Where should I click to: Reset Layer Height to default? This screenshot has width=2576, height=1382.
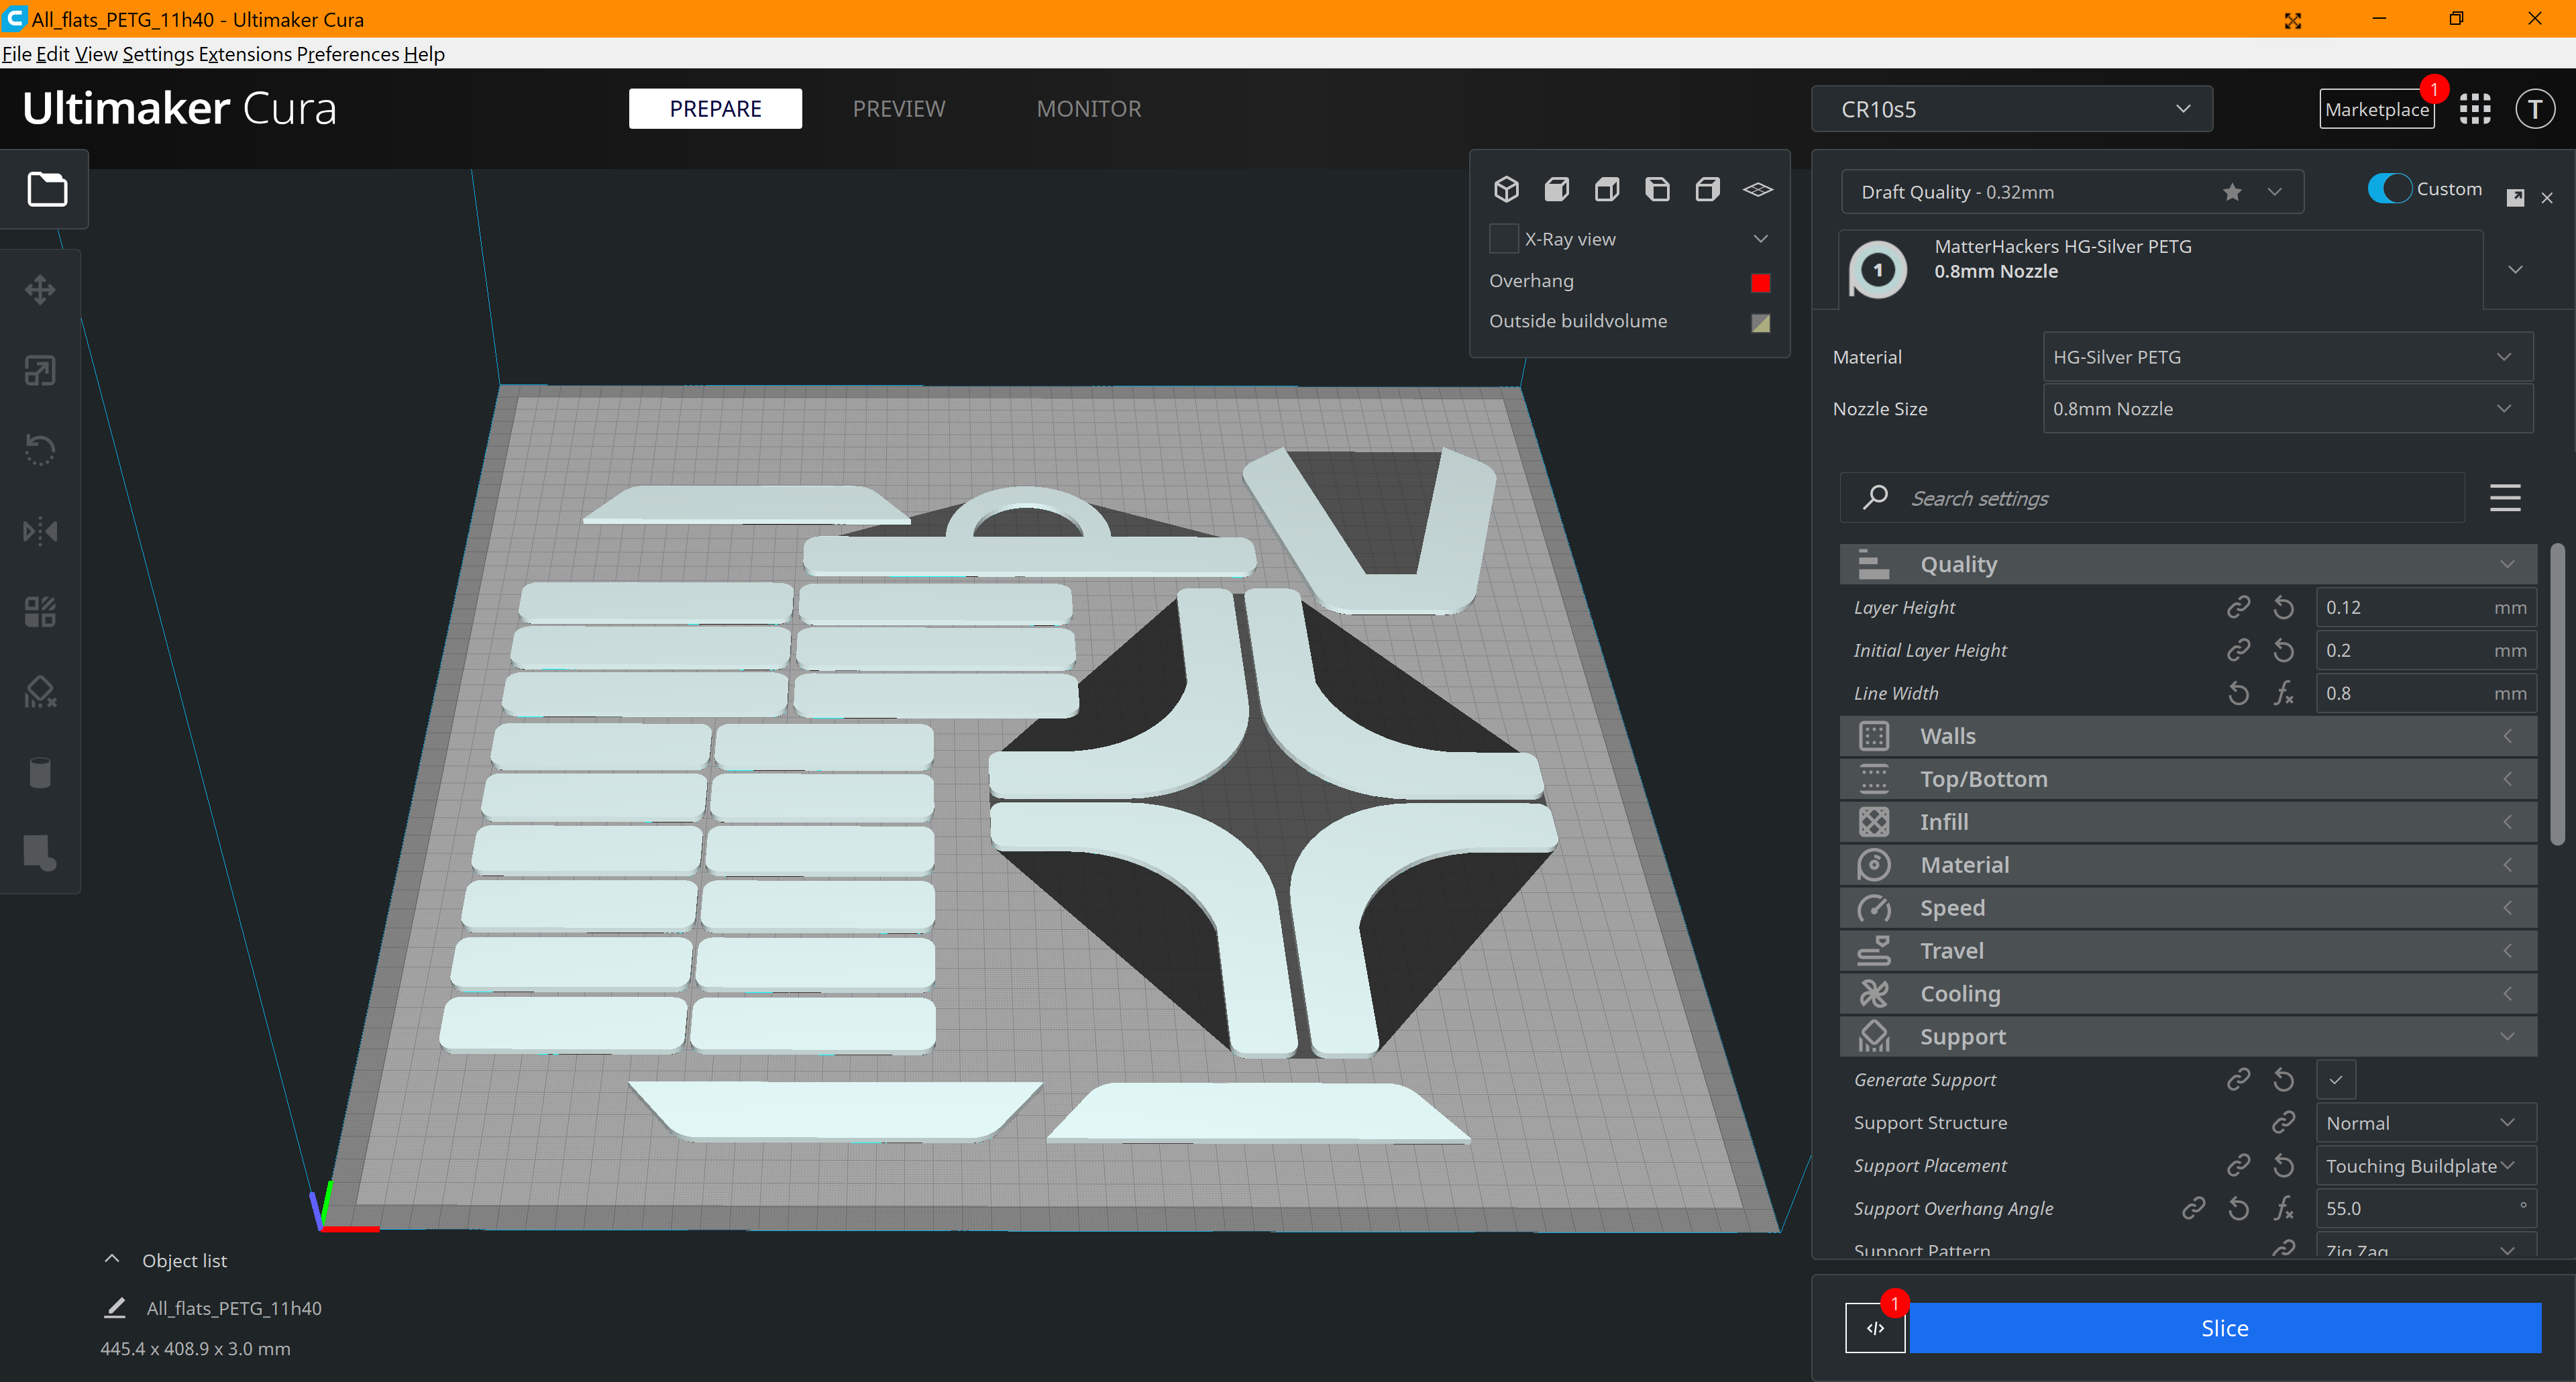(2284, 607)
